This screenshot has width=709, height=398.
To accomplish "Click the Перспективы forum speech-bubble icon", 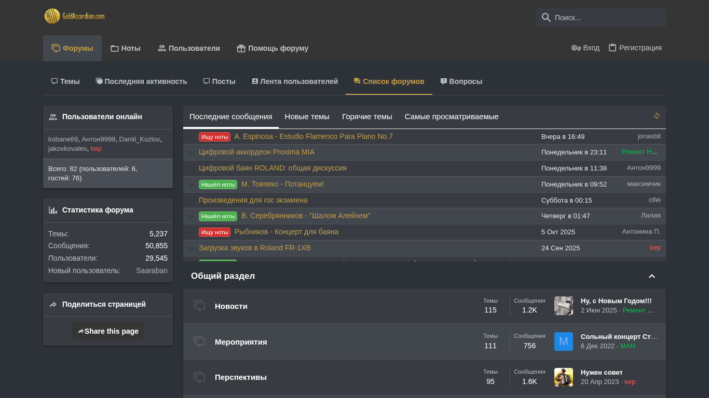I will [199, 377].
